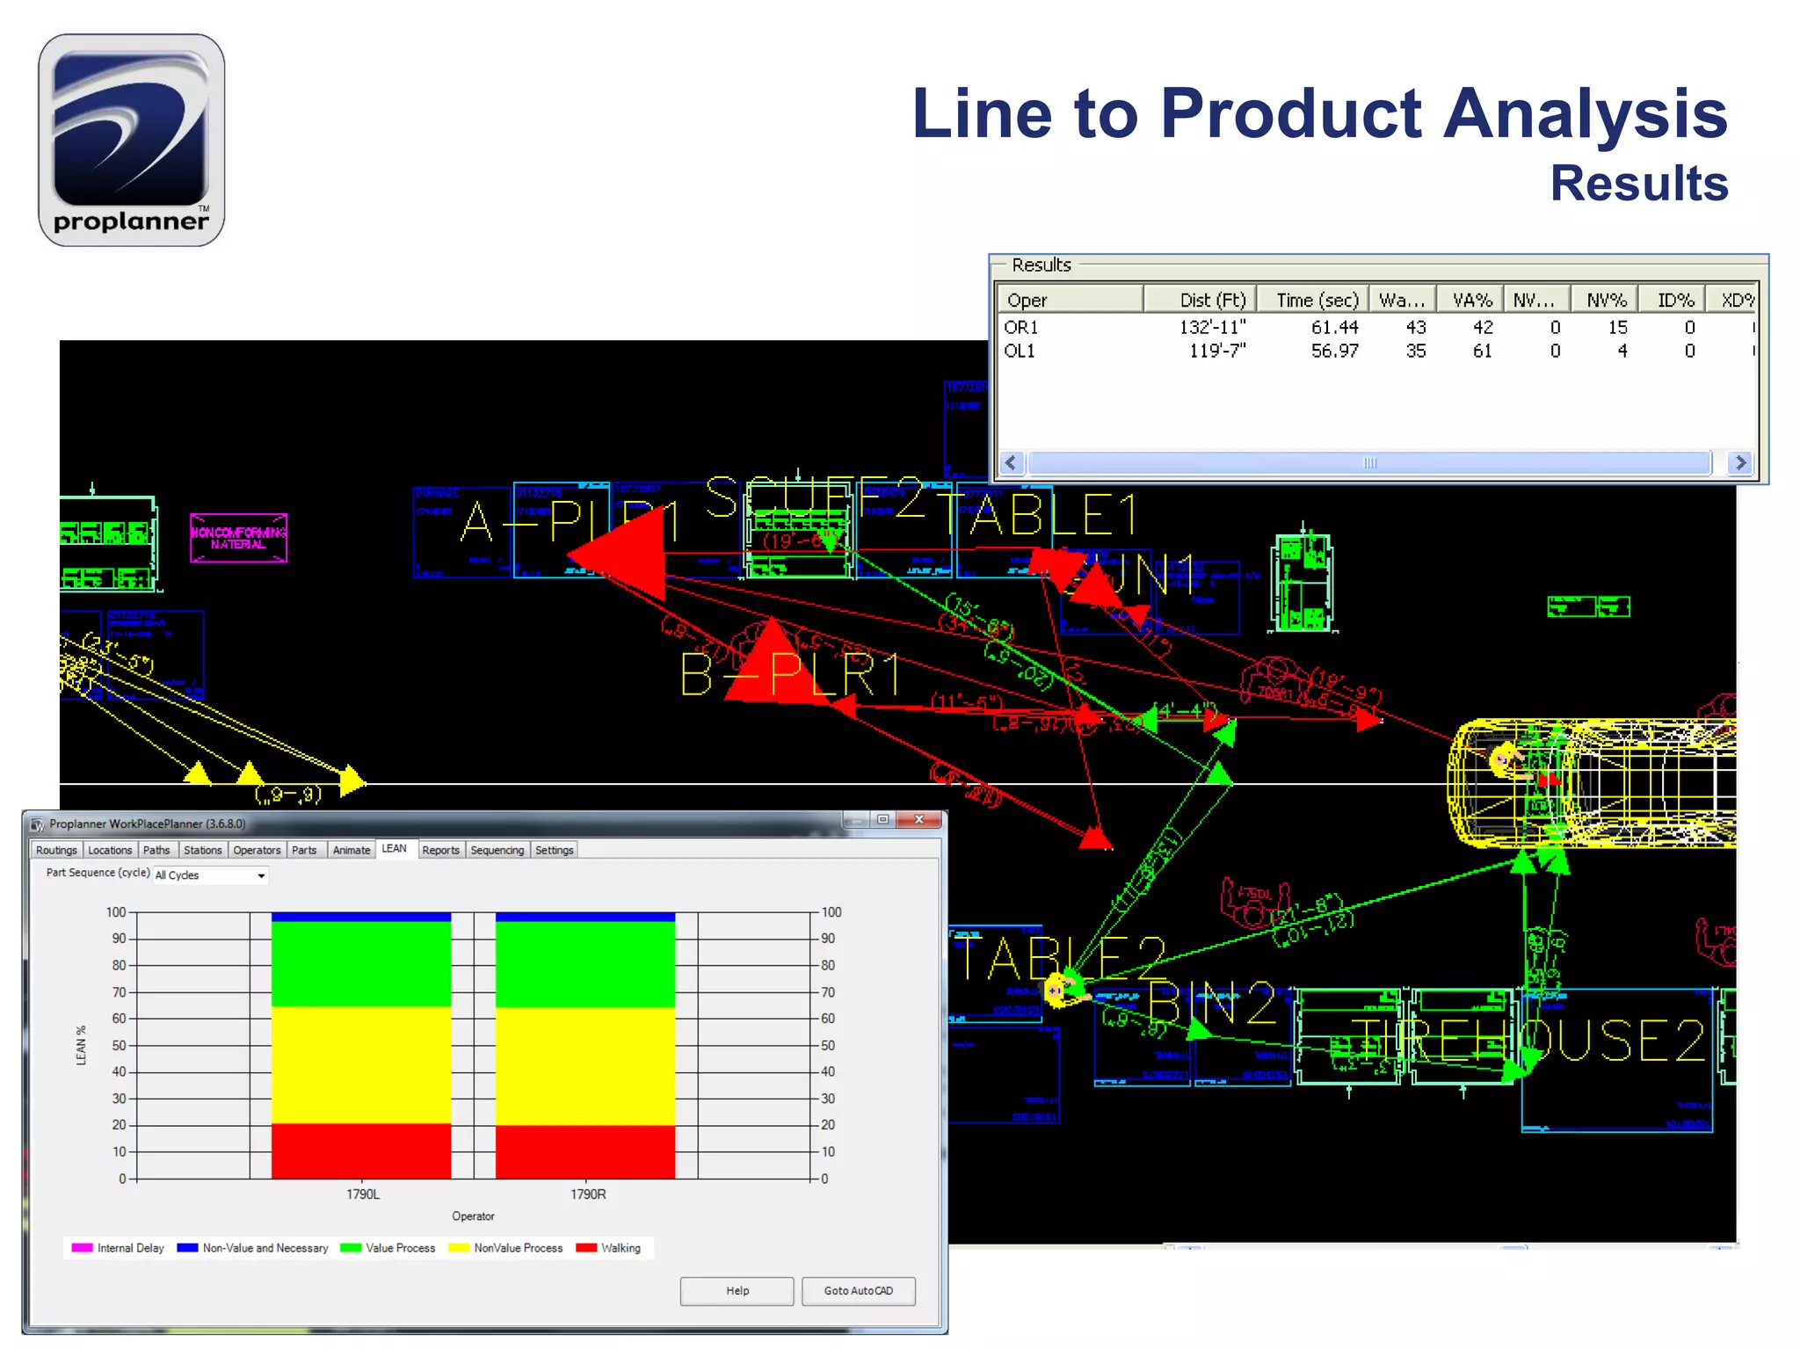Open the Part Sequence cycle dropdown
1800x1350 pixels.
point(261,875)
